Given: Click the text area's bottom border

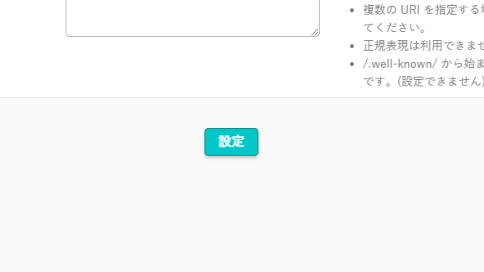Looking at the screenshot, I should point(192,36).
